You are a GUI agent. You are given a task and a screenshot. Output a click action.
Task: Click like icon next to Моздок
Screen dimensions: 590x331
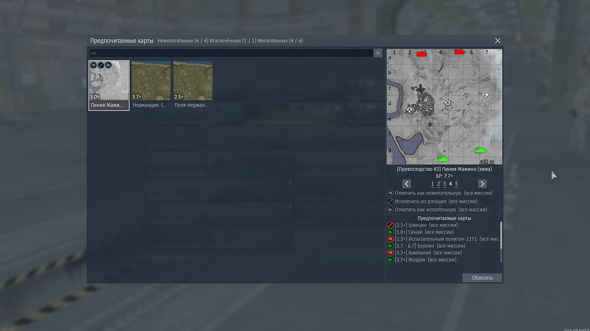click(390, 260)
